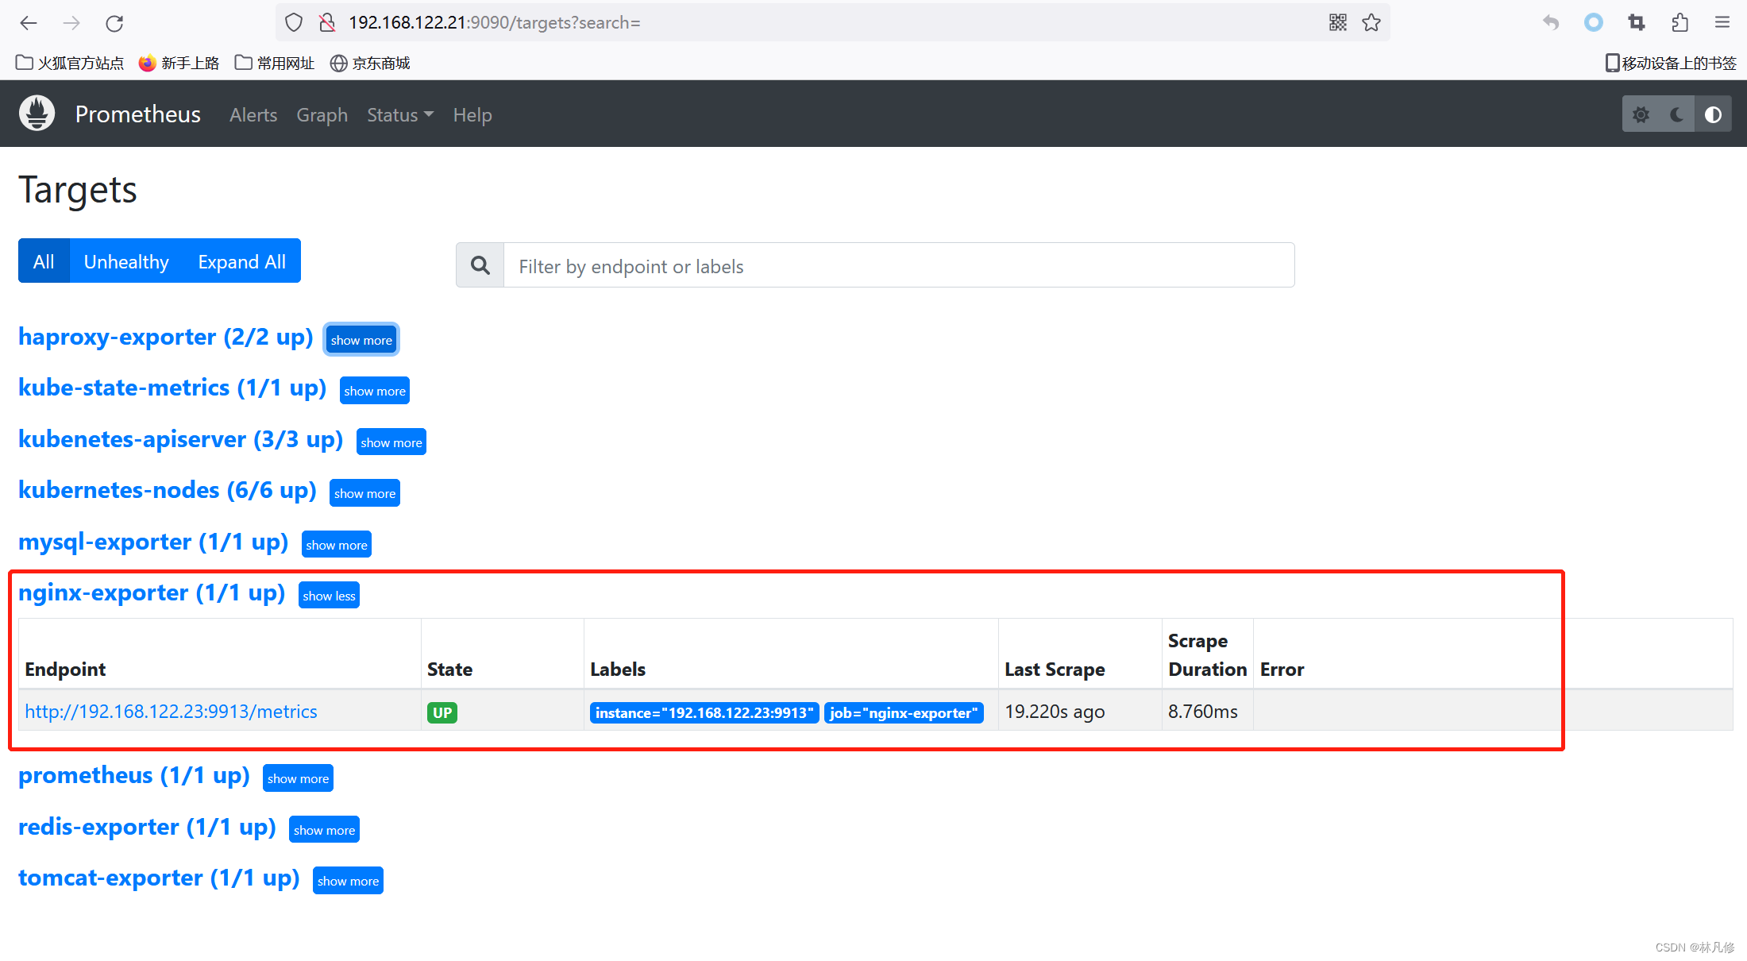Viewport: 1747px width, 961px height.
Task: Click the Prometheus flame logo icon
Action: click(x=39, y=114)
